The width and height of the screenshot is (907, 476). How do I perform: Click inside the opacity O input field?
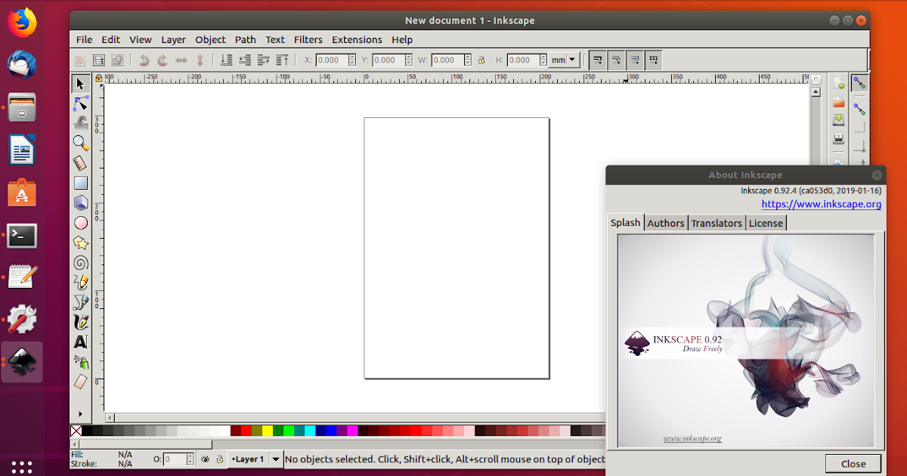pos(175,459)
